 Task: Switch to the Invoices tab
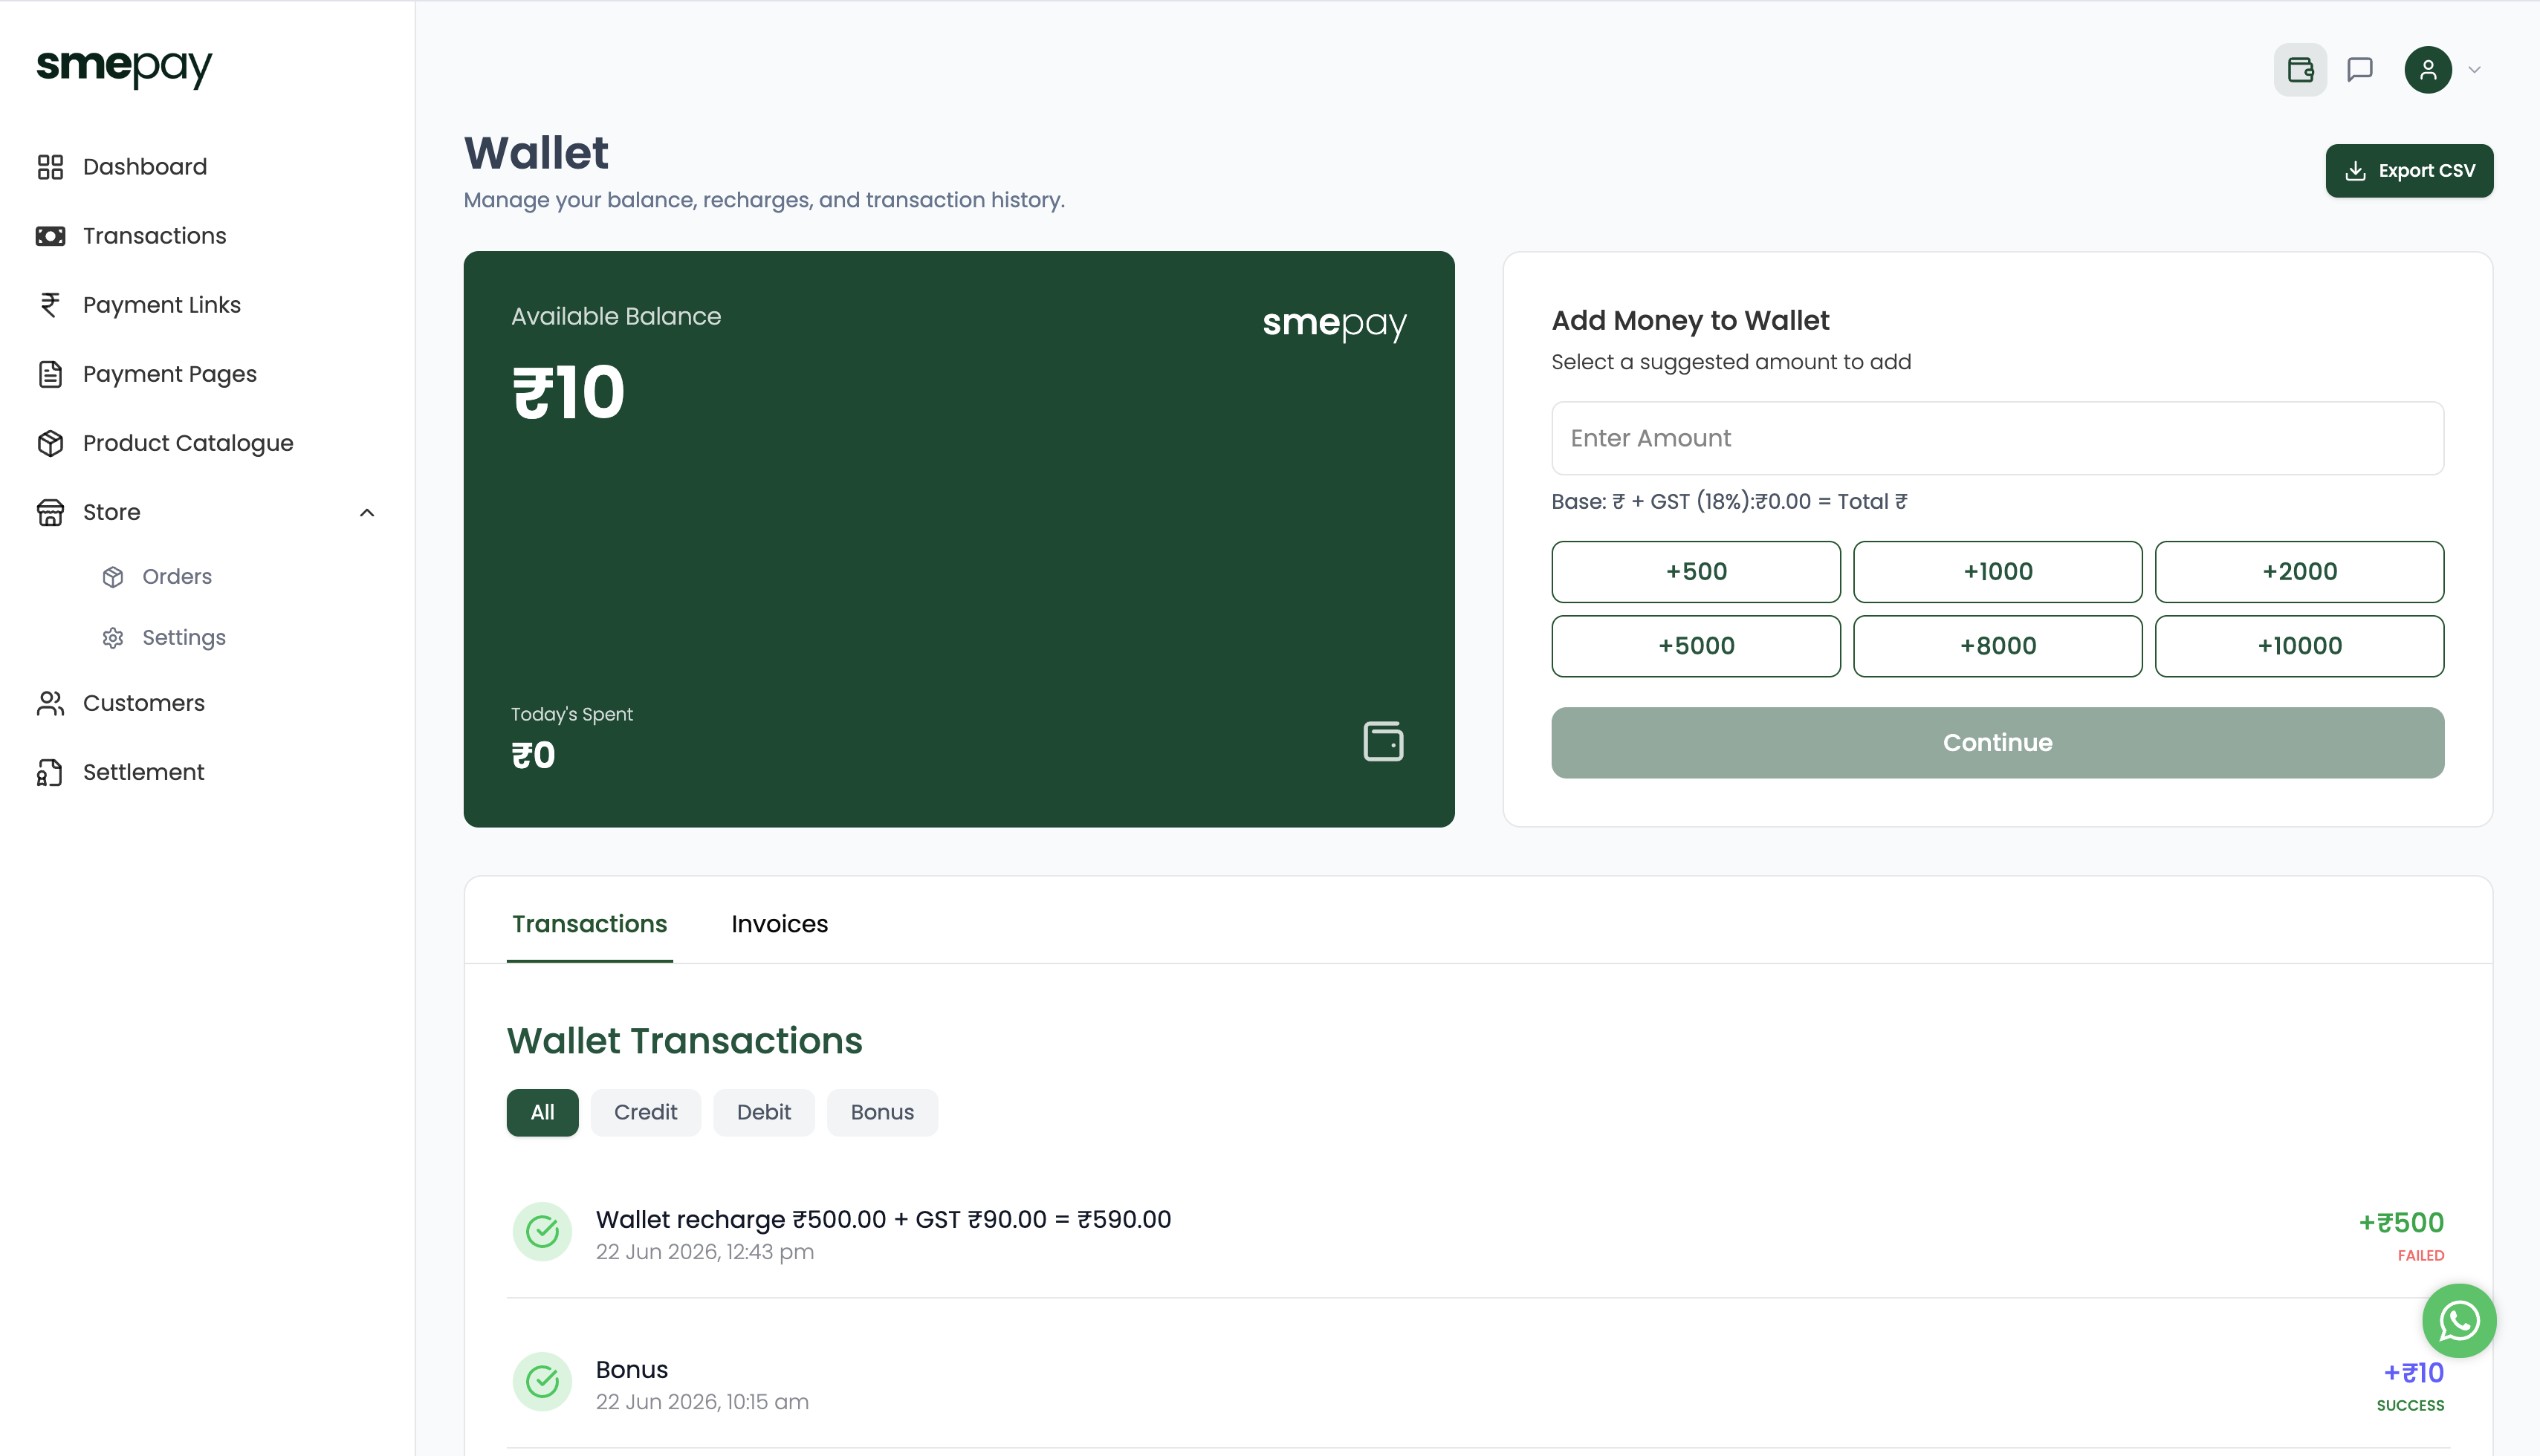click(x=780, y=924)
